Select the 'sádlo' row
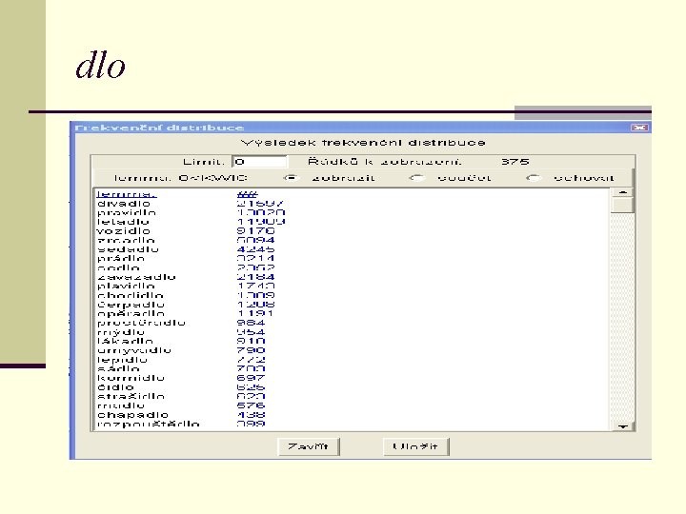The height and width of the screenshot is (514, 686). 181,369
